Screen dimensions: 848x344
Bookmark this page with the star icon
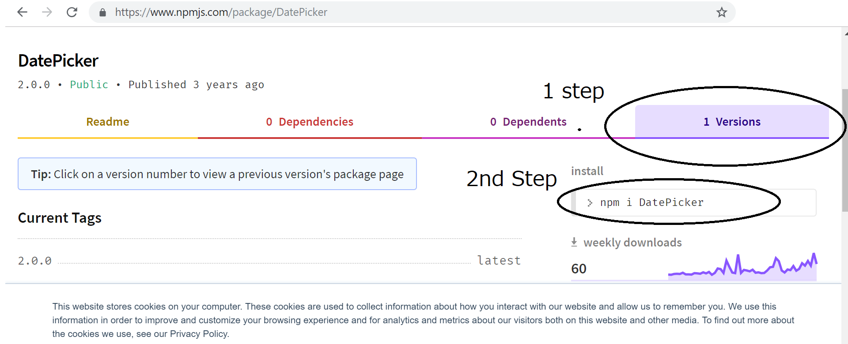coord(722,12)
